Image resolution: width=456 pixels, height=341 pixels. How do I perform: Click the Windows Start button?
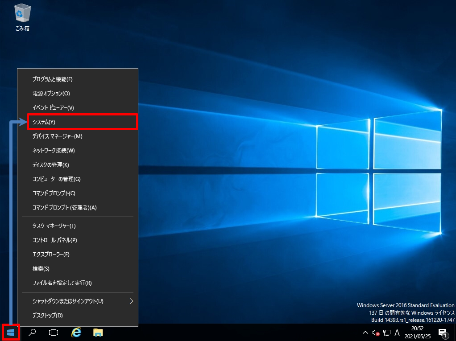point(11,333)
